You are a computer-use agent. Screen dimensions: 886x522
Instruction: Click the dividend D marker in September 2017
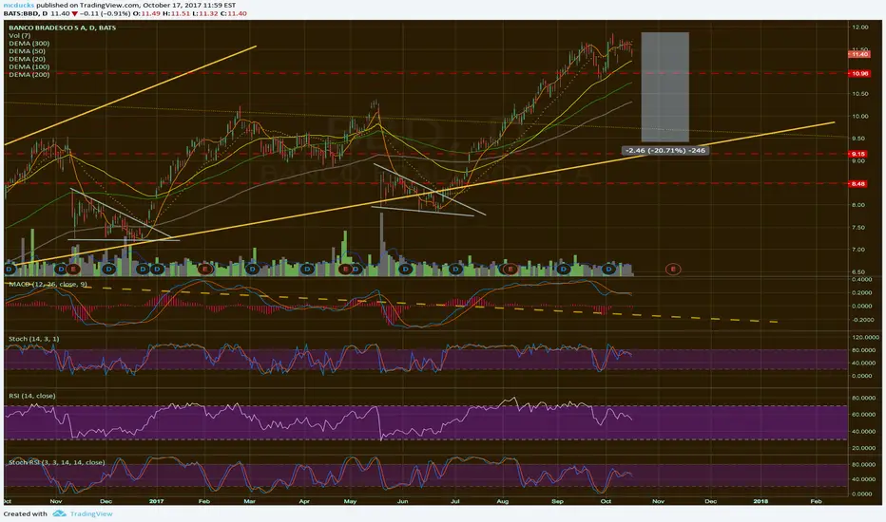tap(564, 270)
